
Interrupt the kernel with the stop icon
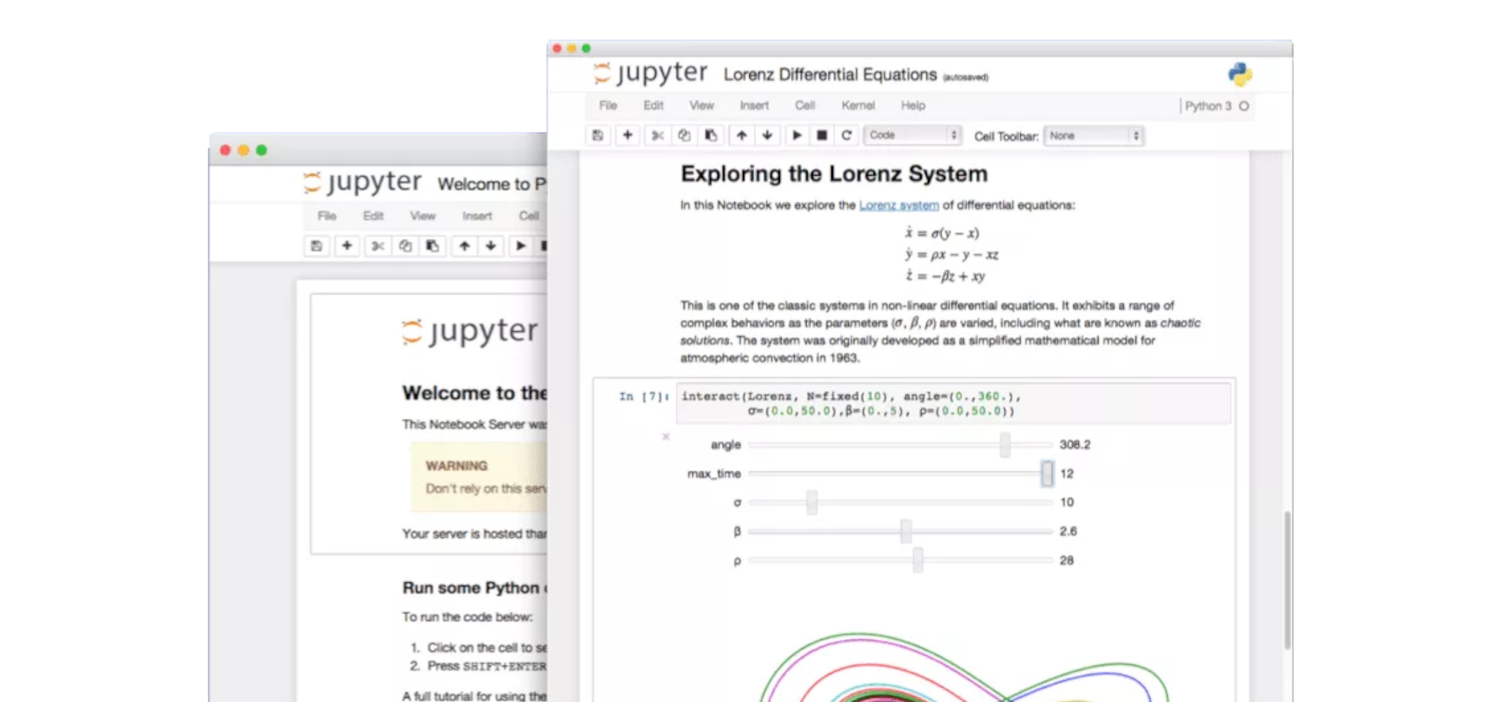(822, 136)
